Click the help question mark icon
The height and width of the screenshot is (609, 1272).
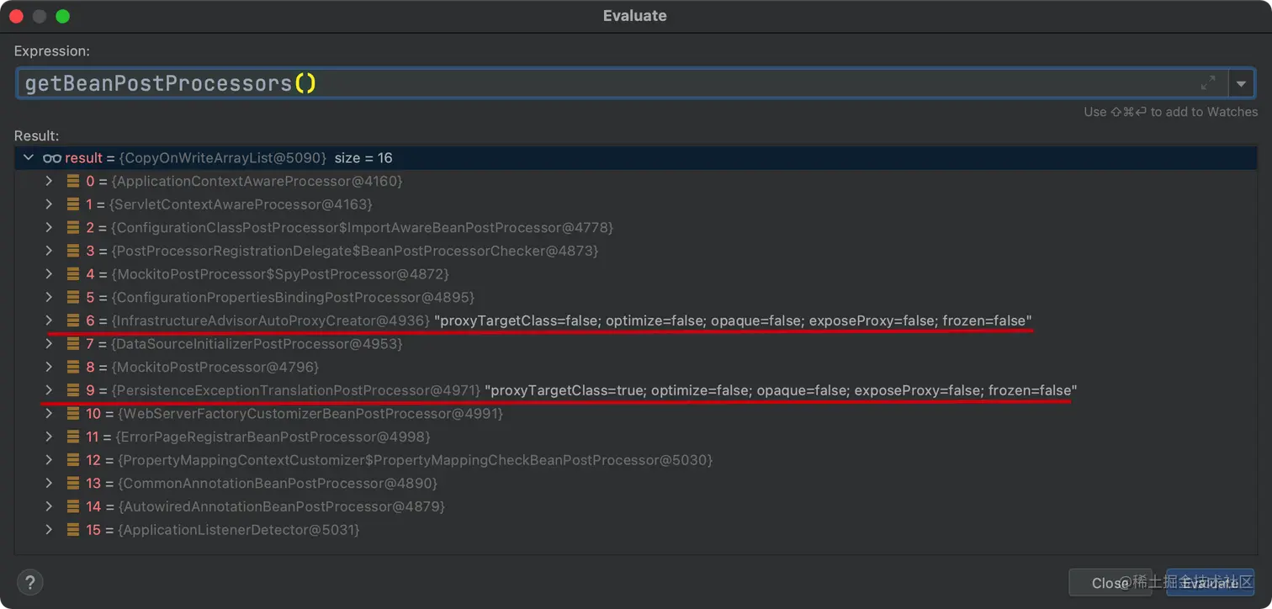(30, 581)
